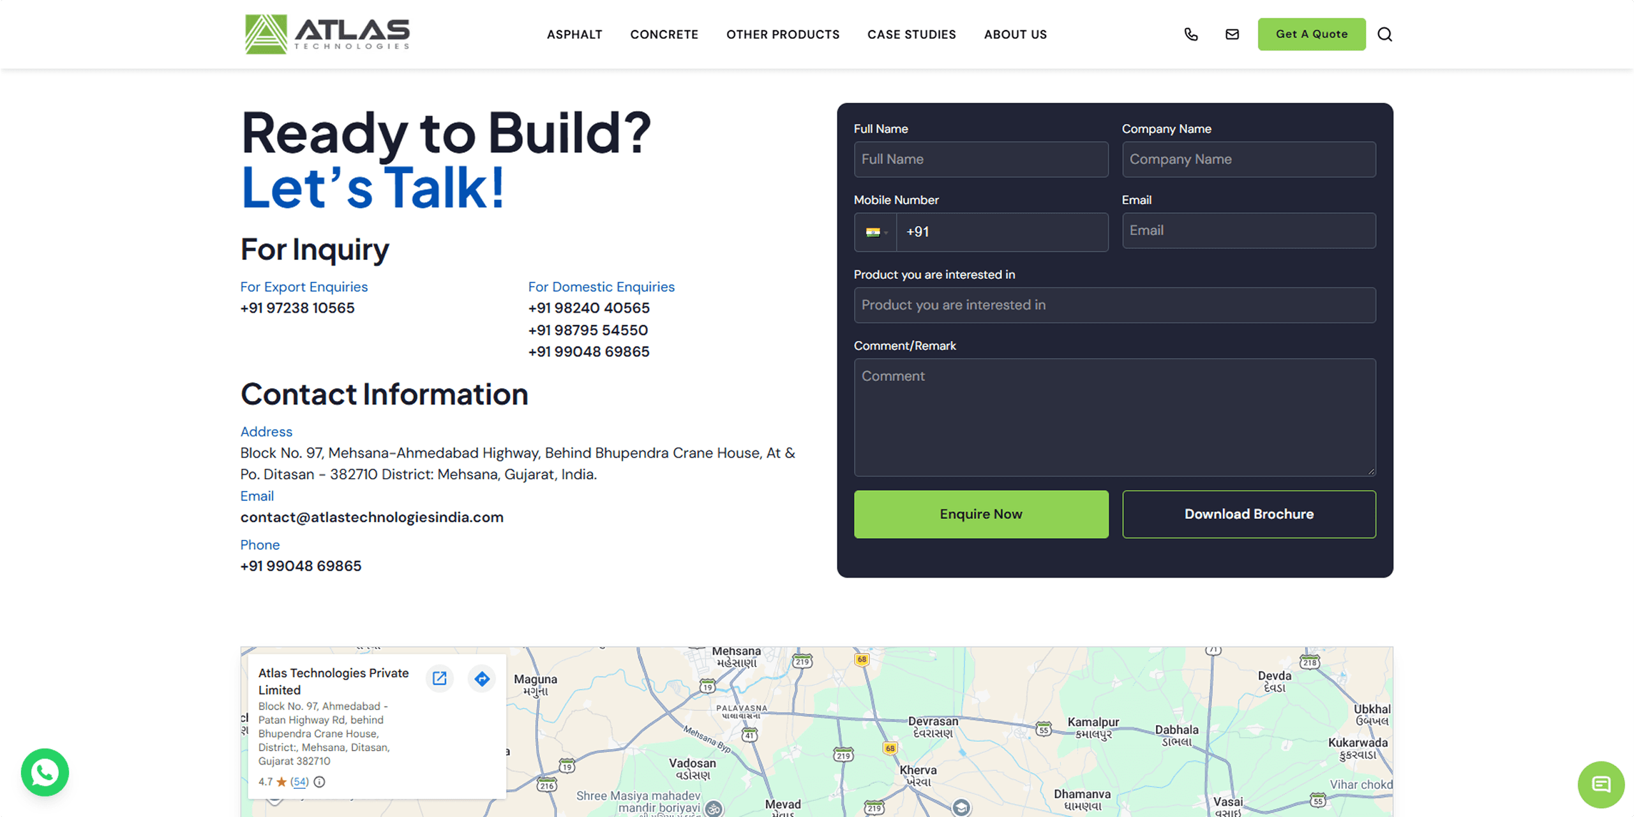This screenshot has width=1634, height=817.
Task: Open the Asphalt menu
Action: (x=574, y=34)
